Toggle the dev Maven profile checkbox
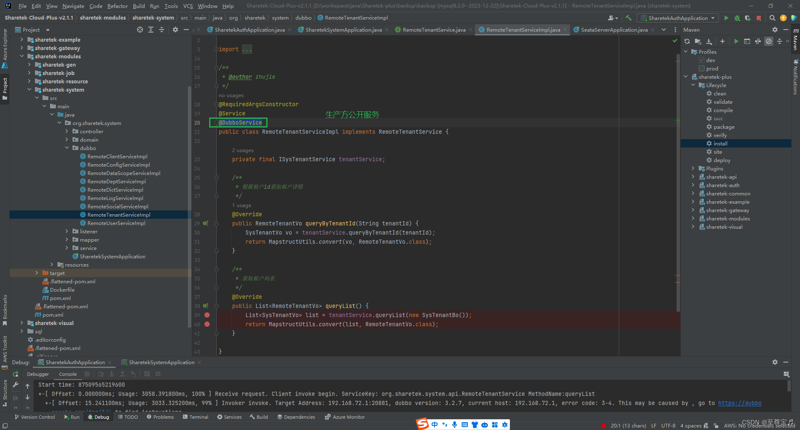The height and width of the screenshot is (430, 800). [702, 60]
